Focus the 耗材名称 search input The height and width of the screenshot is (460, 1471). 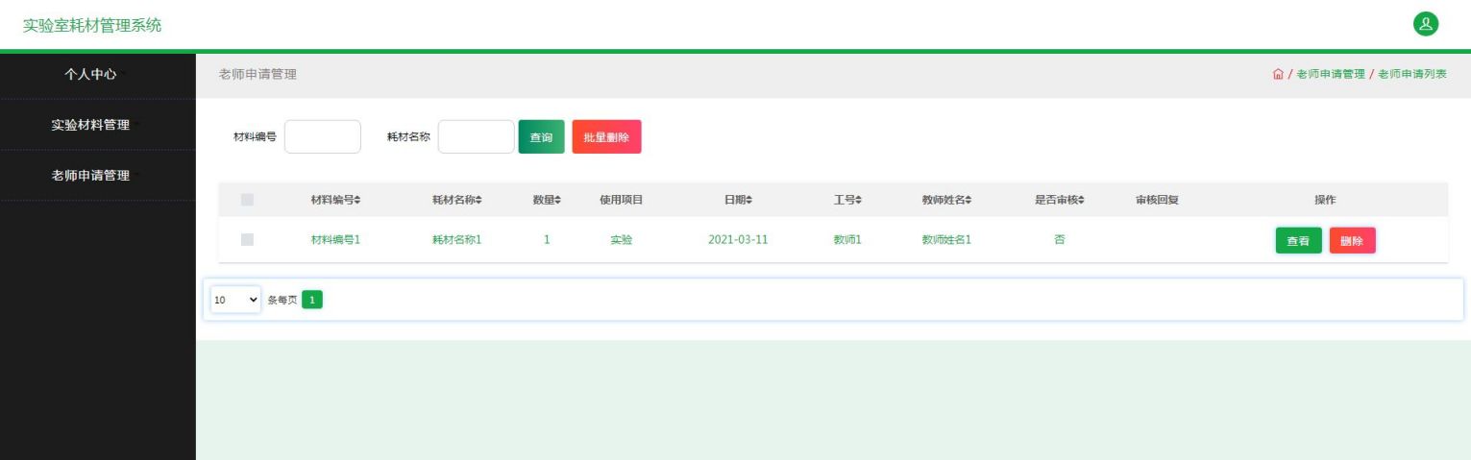[x=476, y=137]
